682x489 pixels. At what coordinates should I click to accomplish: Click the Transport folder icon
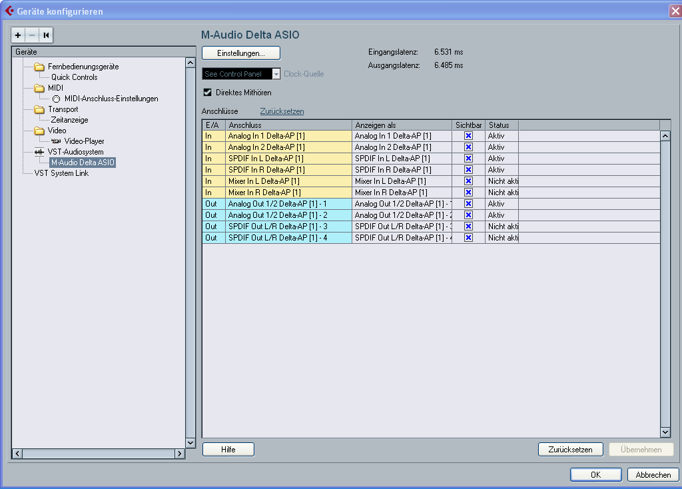[39, 109]
